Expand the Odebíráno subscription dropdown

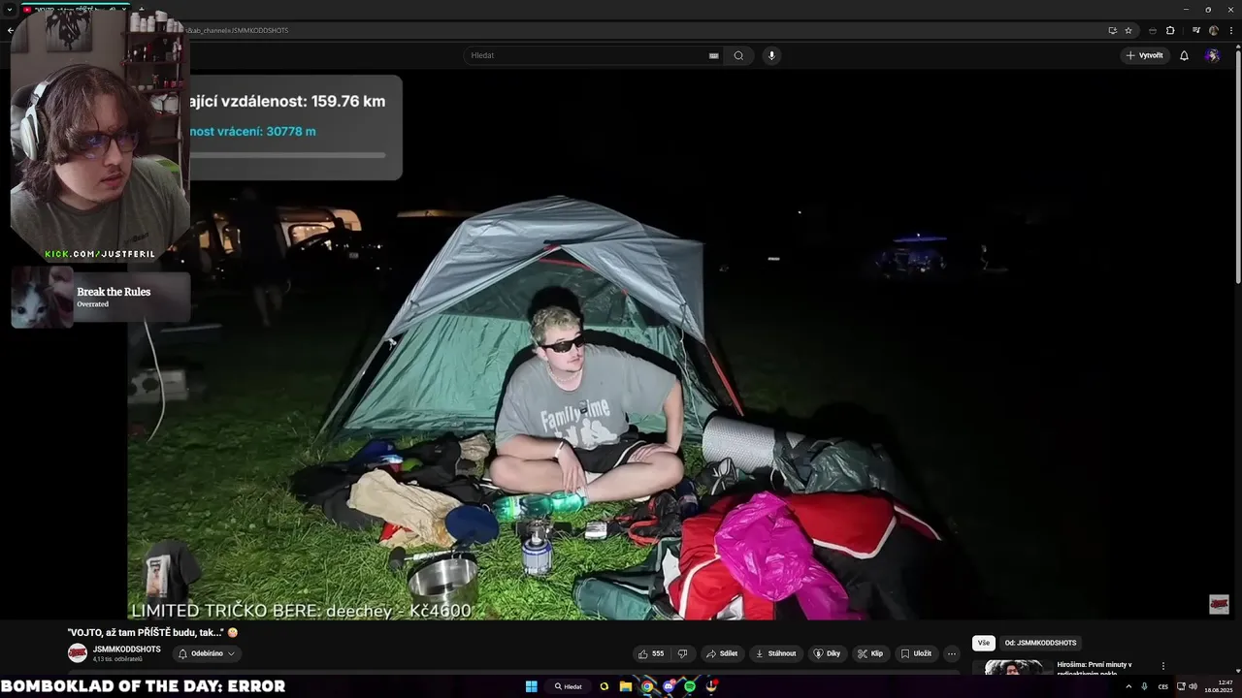[207, 653]
